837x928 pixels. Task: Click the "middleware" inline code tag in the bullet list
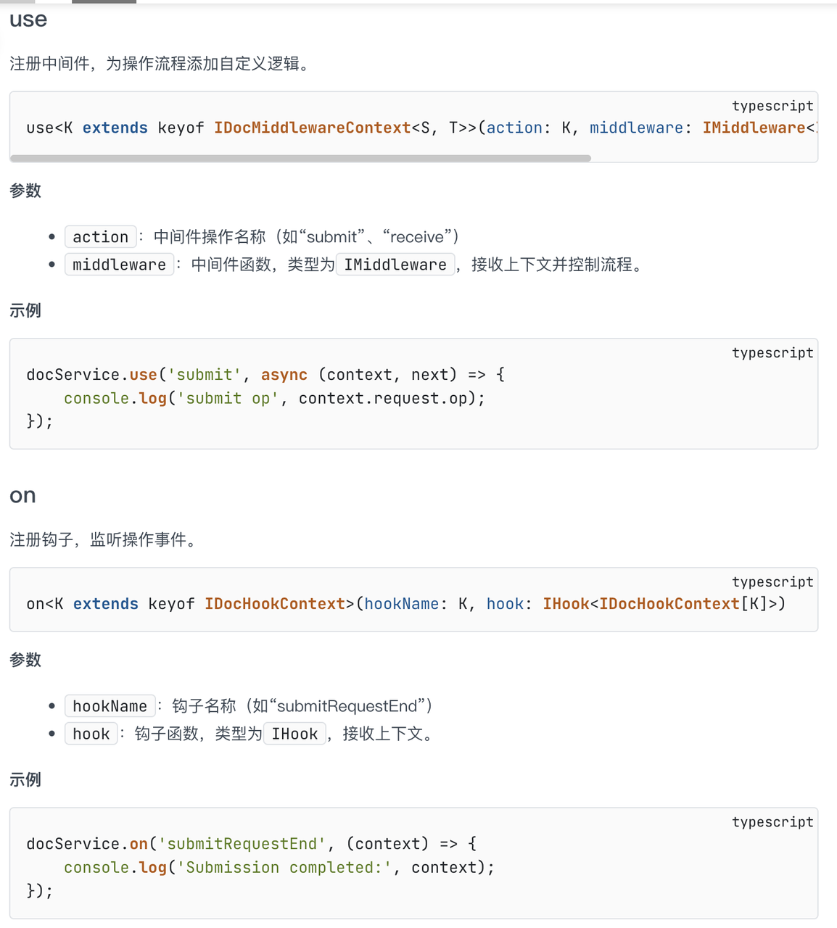click(x=119, y=265)
